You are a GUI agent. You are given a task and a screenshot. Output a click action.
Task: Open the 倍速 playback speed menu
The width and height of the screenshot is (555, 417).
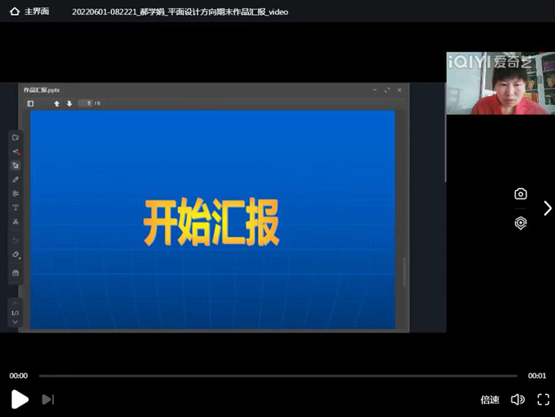point(490,400)
